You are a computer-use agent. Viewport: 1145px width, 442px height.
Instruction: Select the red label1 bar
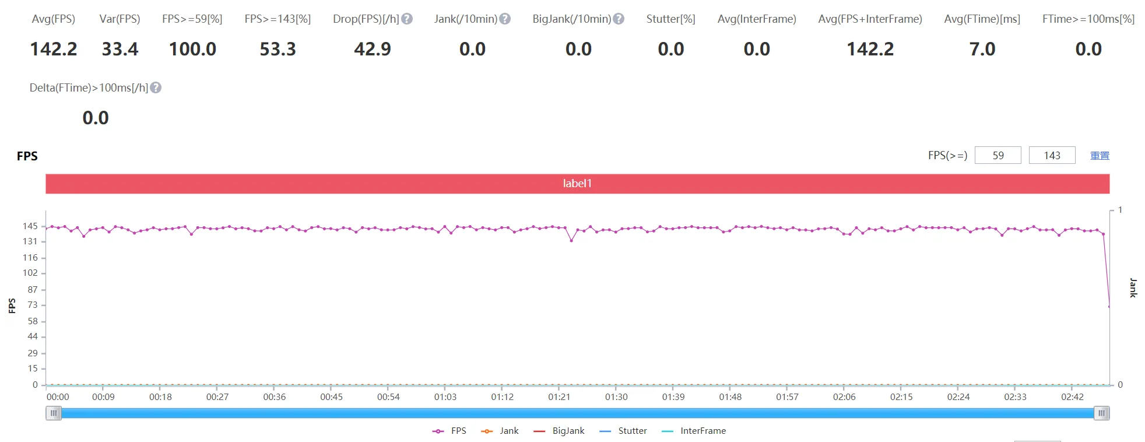577,184
